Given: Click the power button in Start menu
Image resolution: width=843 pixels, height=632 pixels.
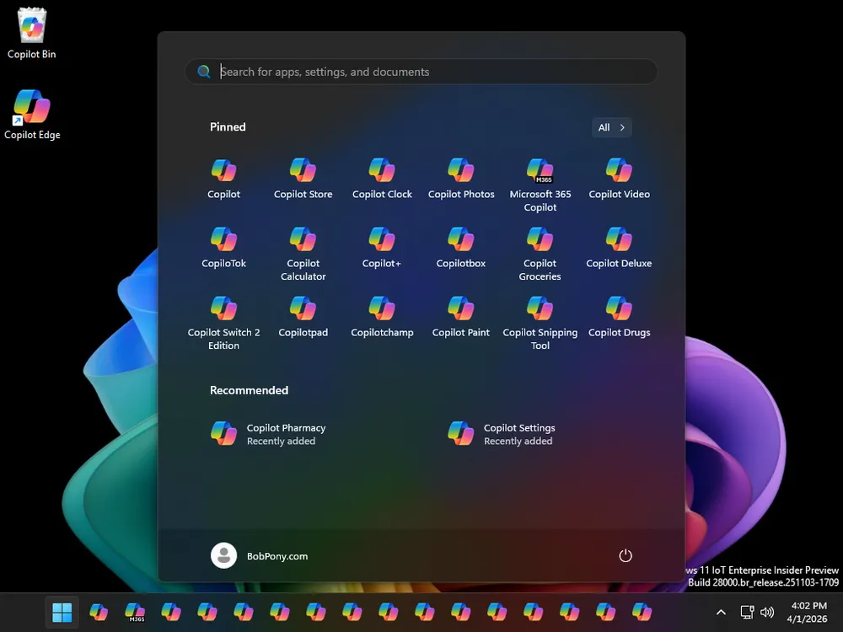Looking at the screenshot, I should point(625,555).
